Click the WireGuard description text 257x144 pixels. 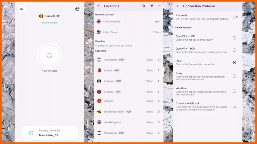201,93
